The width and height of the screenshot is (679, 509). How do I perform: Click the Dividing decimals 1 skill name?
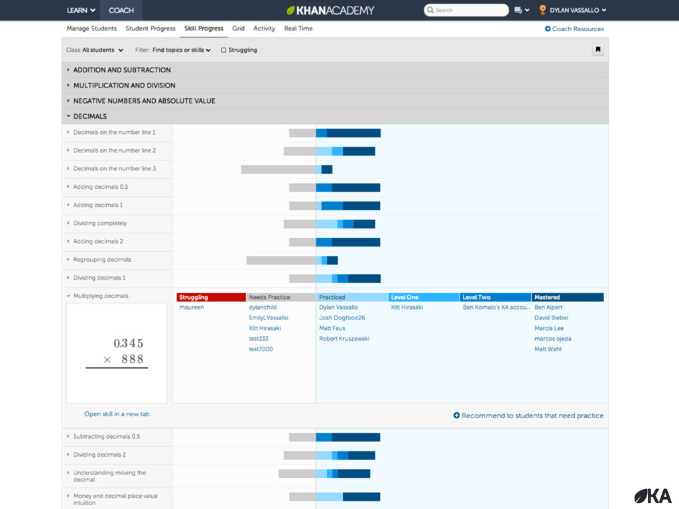coord(99,278)
